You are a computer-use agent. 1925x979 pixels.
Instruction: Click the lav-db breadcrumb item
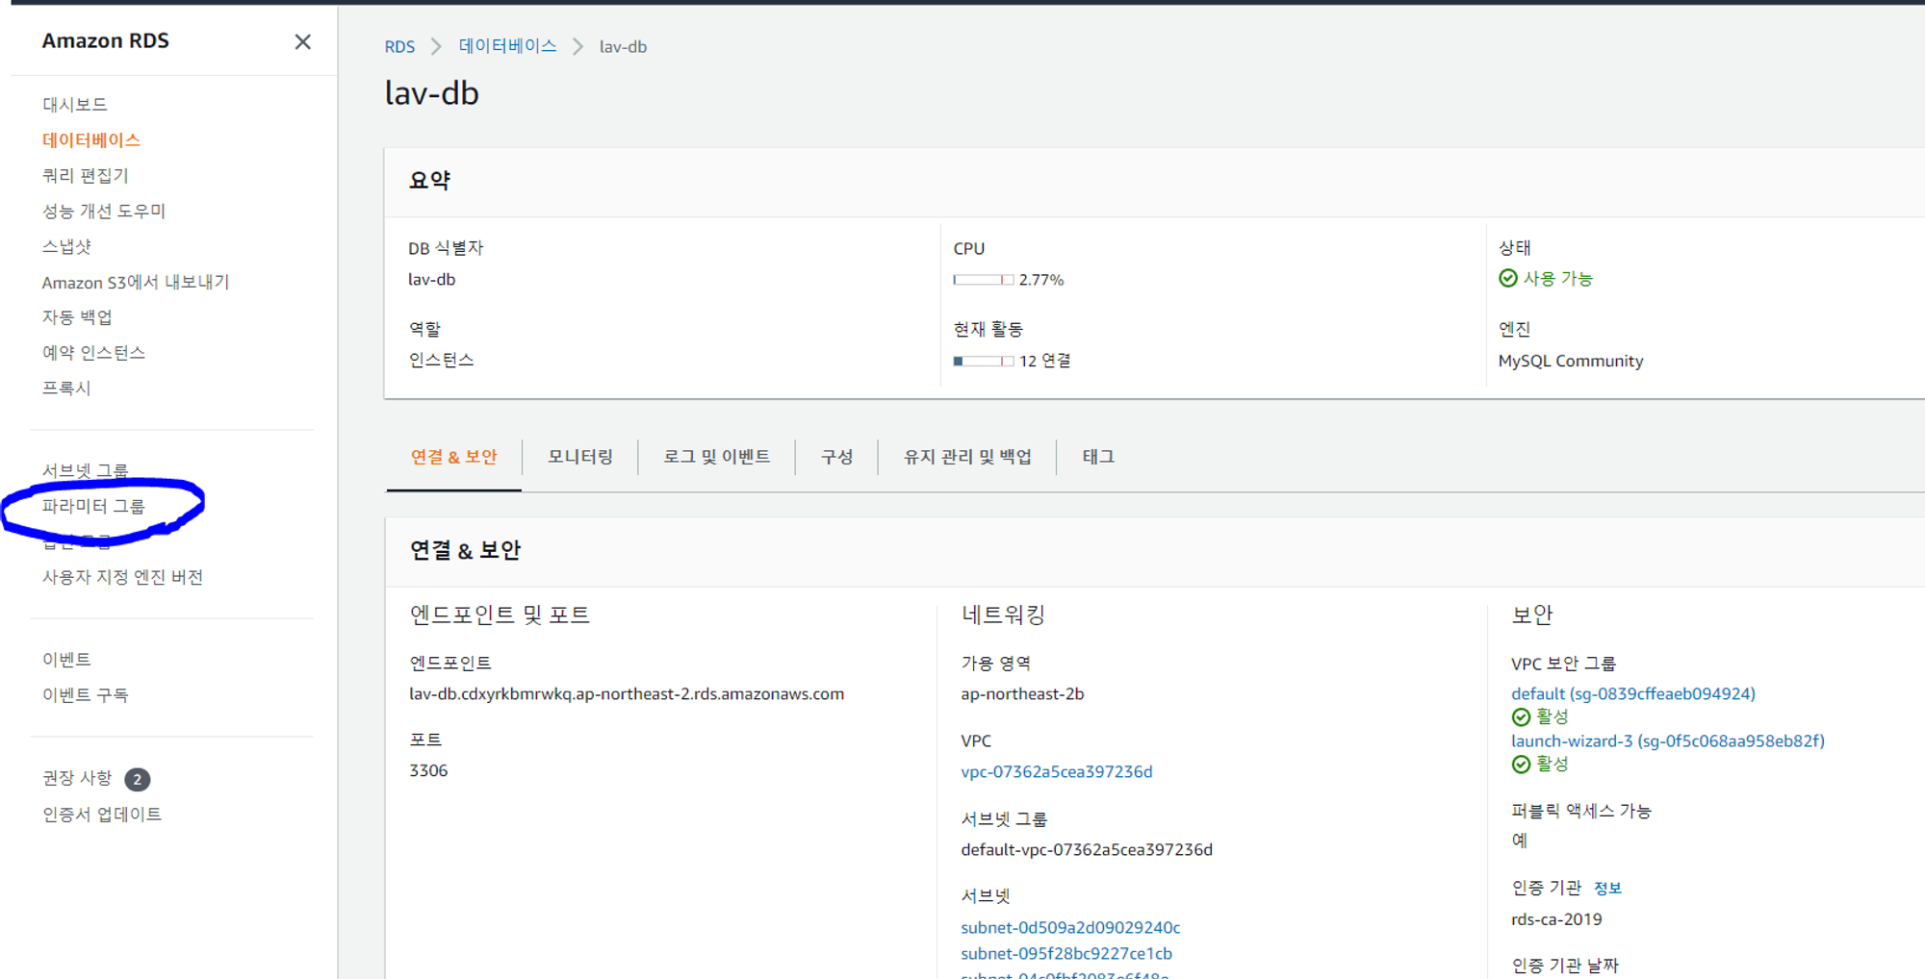623,46
